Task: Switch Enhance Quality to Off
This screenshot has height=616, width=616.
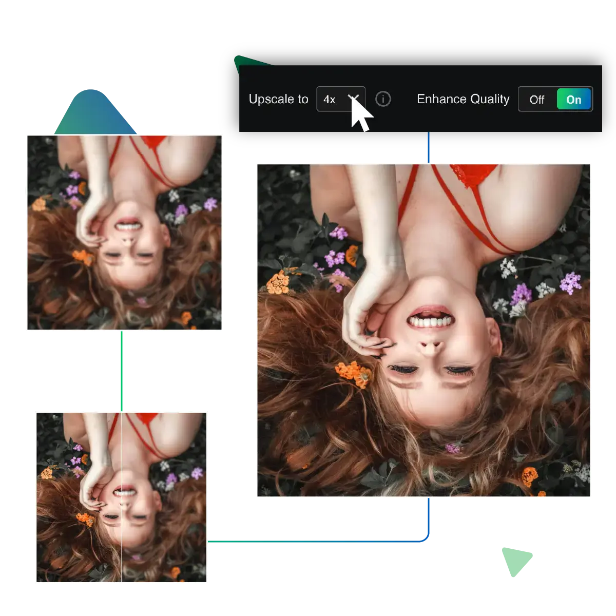Action: click(x=537, y=100)
